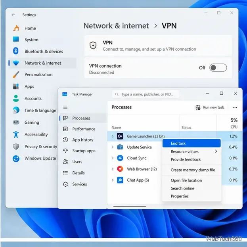Choose End task from context menu
247x247 pixels.
[x=191, y=143]
